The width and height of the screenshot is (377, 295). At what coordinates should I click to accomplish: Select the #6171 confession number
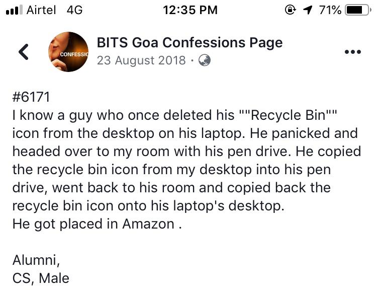tap(31, 97)
